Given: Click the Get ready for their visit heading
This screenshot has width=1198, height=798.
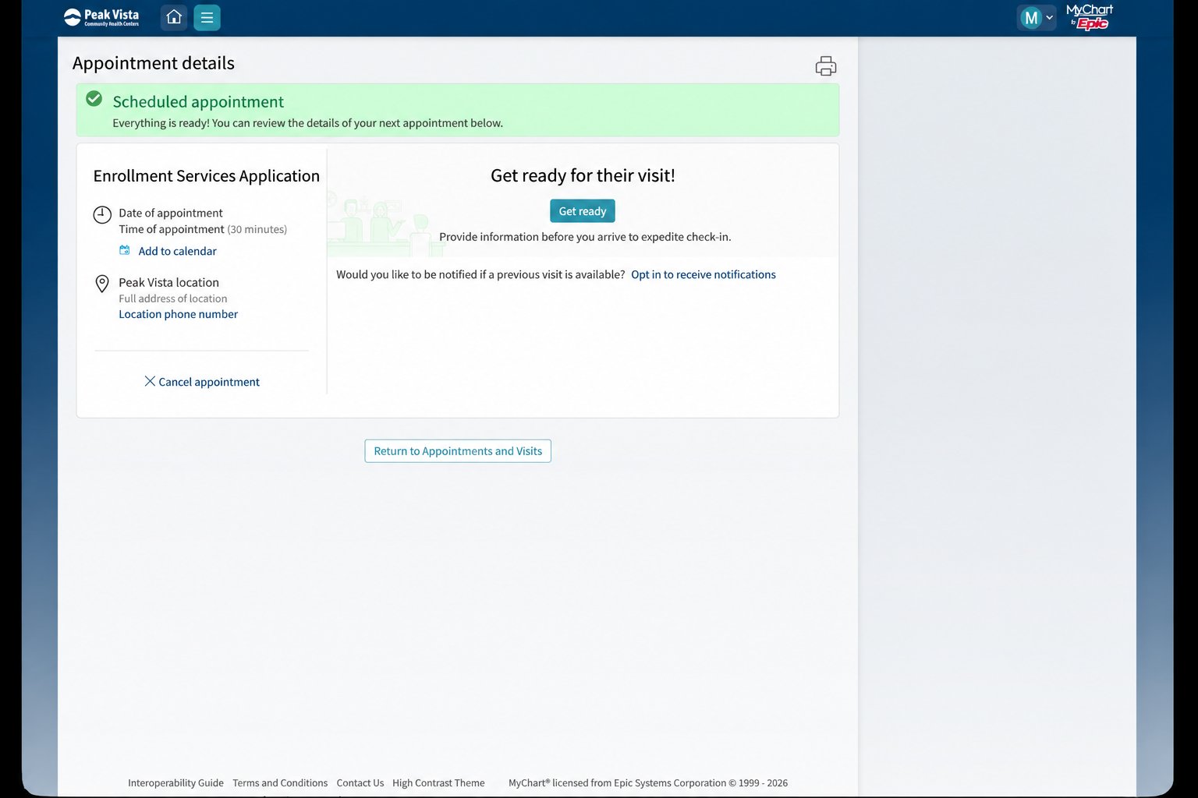Looking at the screenshot, I should (x=583, y=175).
